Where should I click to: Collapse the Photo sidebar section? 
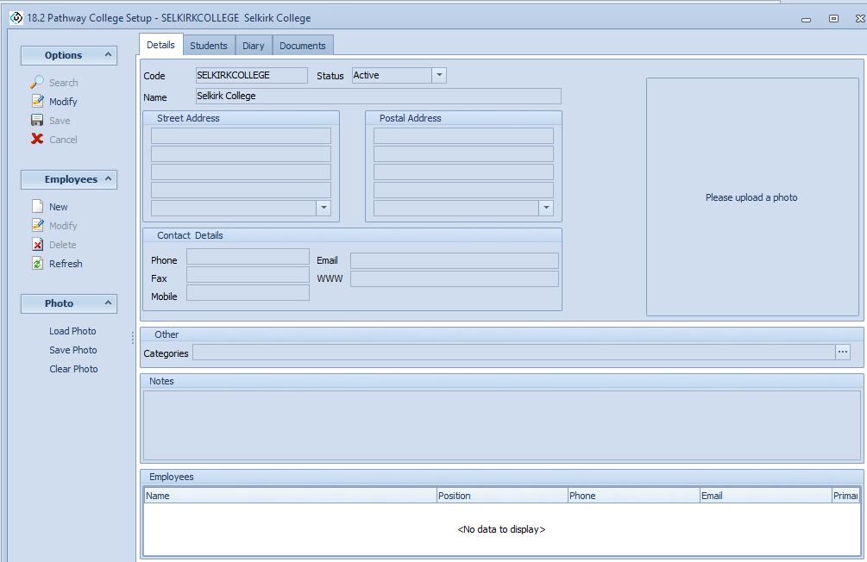tap(109, 303)
